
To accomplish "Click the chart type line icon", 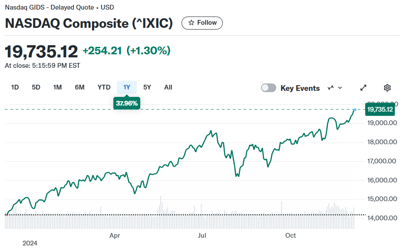I will pyautogui.click(x=331, y=88).
